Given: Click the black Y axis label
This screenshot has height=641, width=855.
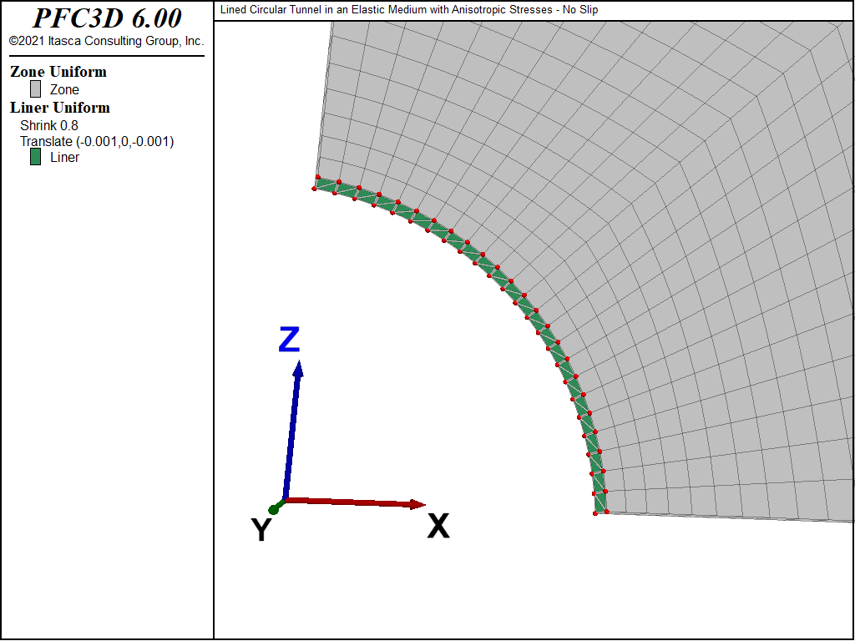Looking at the screenshot, I should click(261, 528).
